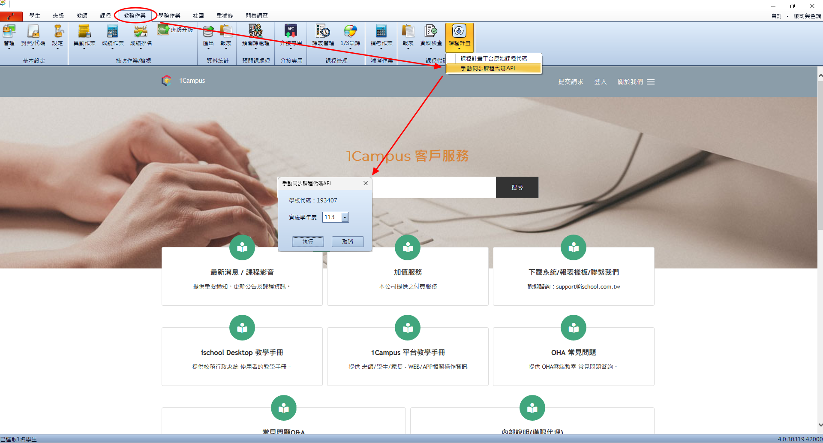Click the icon above ischool Desktop 教學手冊
823x443 pixels.
click(242, 328)
